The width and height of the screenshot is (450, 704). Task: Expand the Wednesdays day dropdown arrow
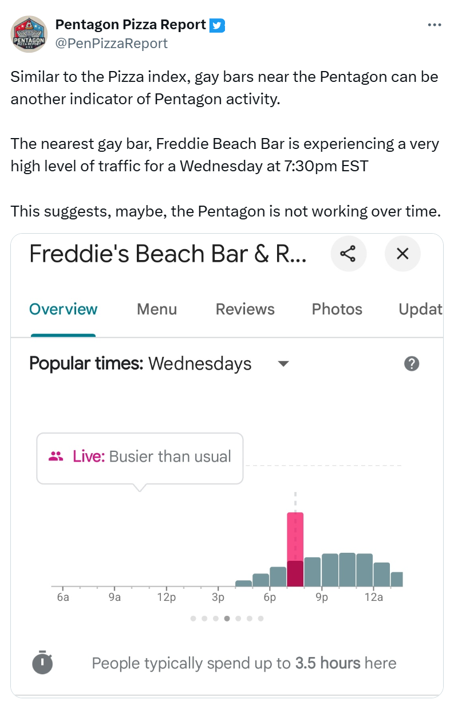coord(283,364)
